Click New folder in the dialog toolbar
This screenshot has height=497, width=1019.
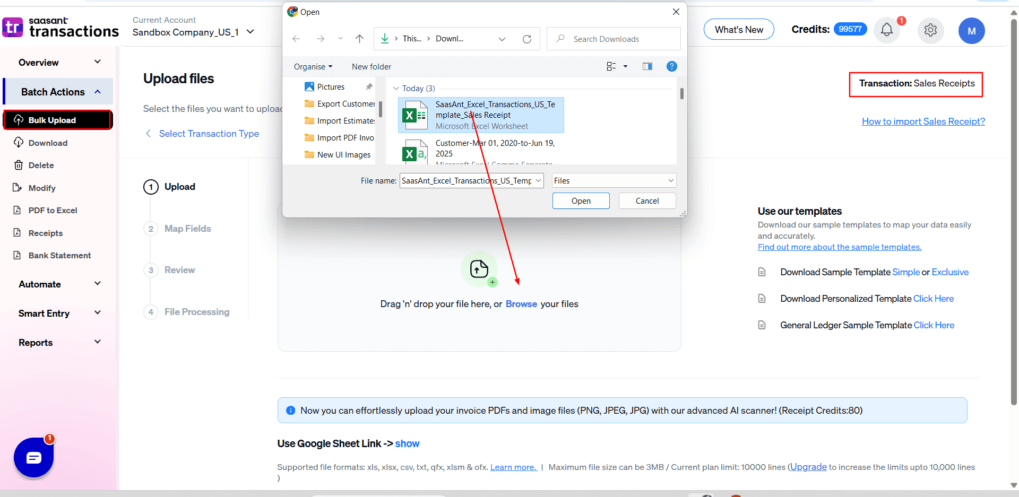click(x=371, y=66)
